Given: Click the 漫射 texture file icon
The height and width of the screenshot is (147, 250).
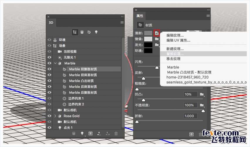Looking at the screenshot, I should coord(157,33).
